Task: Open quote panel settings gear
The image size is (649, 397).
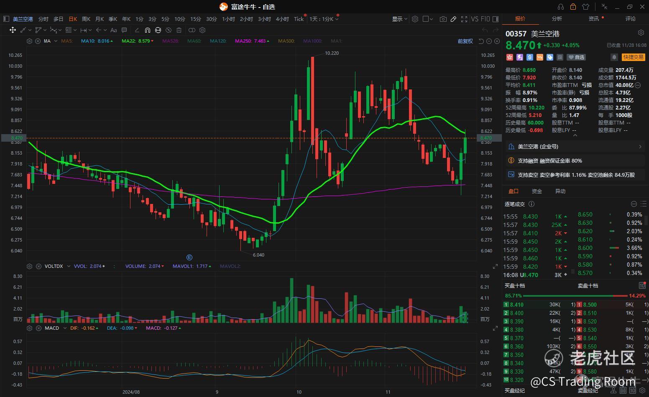Action: click(641, 33)
